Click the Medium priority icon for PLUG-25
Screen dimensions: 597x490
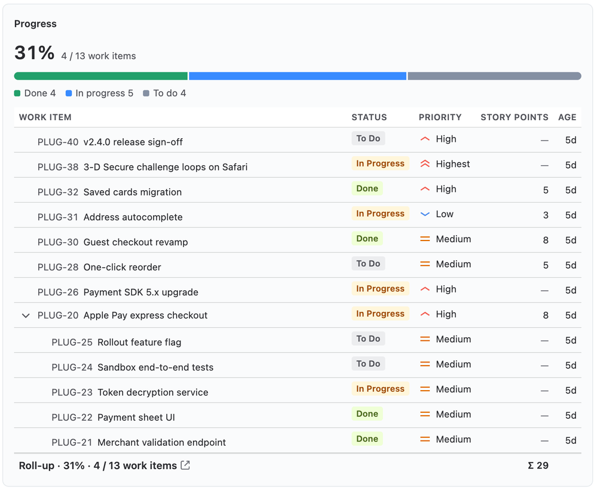pos(425,339)
